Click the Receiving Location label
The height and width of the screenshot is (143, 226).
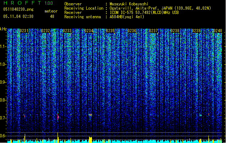coord(84,8)
